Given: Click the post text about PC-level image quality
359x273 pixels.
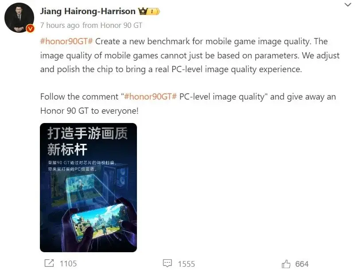Looking at the screenshot, I should (190, 55).
